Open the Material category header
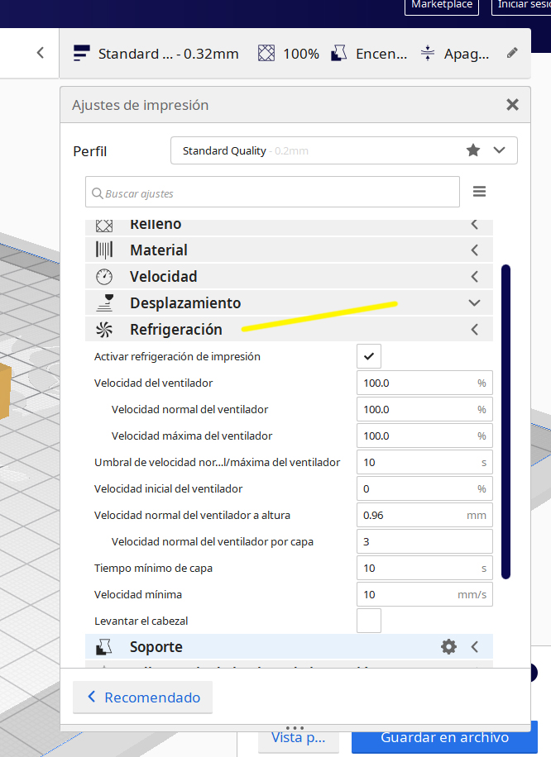Image resolution: width=551 pixels, height=757 pixels. pos(289,250)
